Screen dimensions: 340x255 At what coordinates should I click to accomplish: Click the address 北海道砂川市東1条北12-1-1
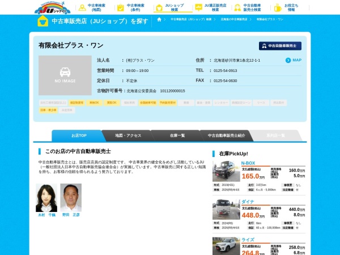[237, 61]
